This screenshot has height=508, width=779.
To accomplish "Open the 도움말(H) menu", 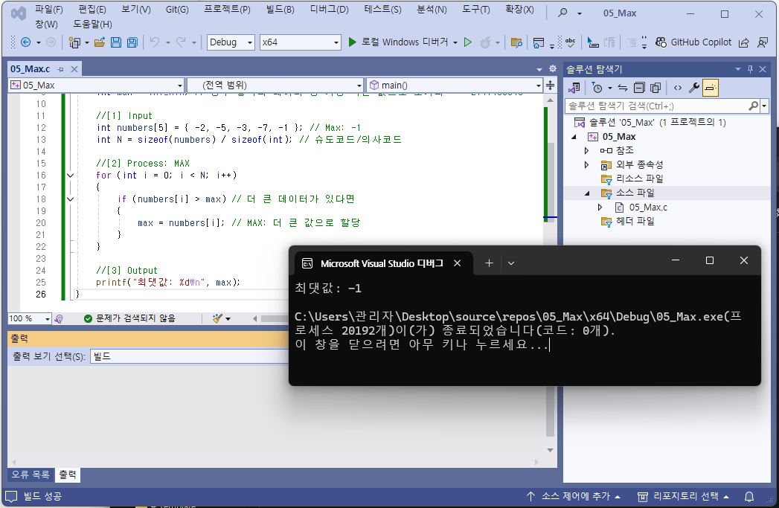I will click(x=92, y=24).
